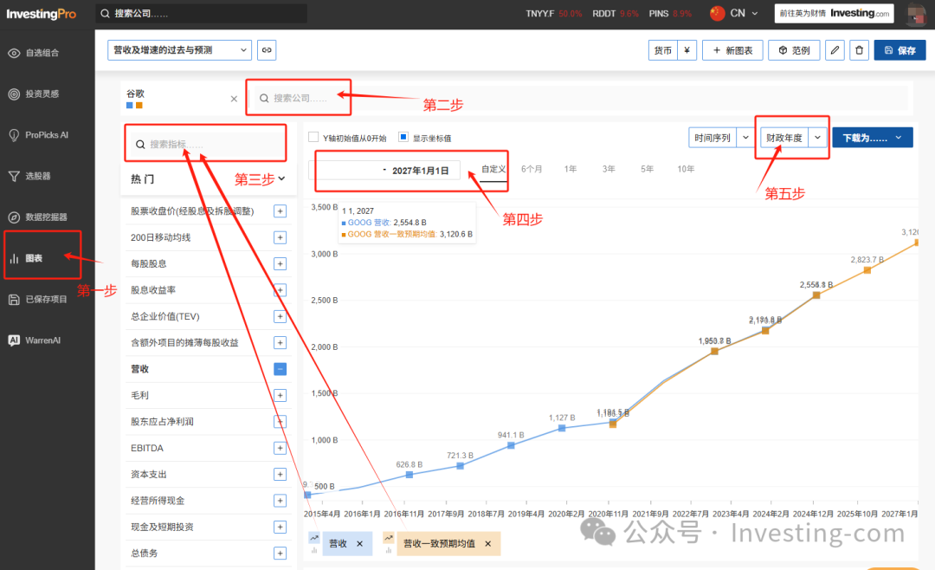The height and width of the screenshot is (570, 935).
Task: Select the 5年 time range
Action: [647, 170]
